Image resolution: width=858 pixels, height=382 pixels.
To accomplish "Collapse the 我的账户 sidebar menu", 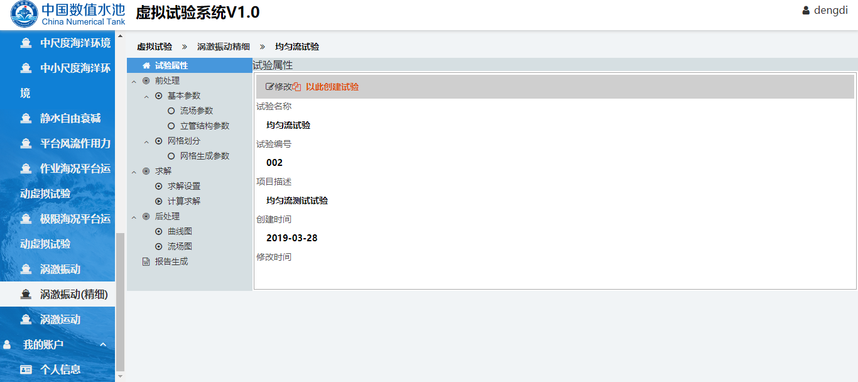I will 103,344.
